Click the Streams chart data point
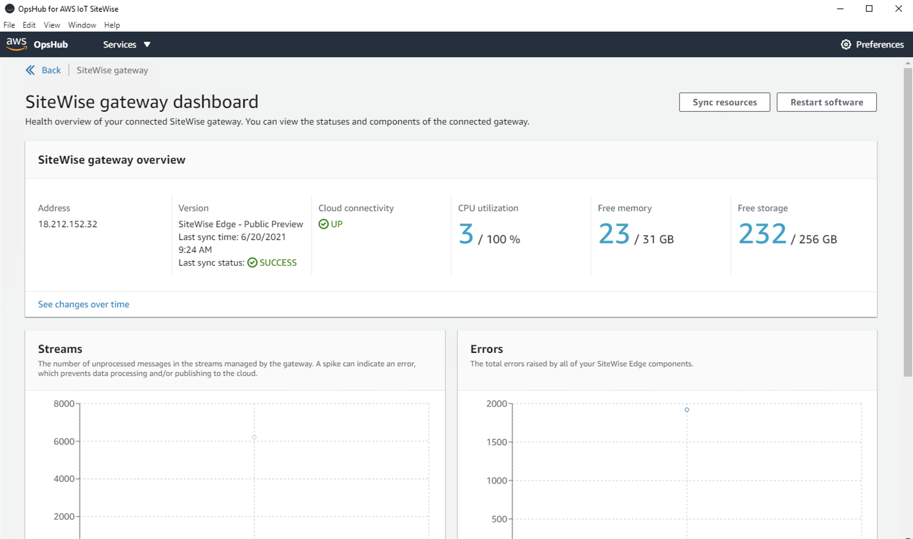 point(254,437)
